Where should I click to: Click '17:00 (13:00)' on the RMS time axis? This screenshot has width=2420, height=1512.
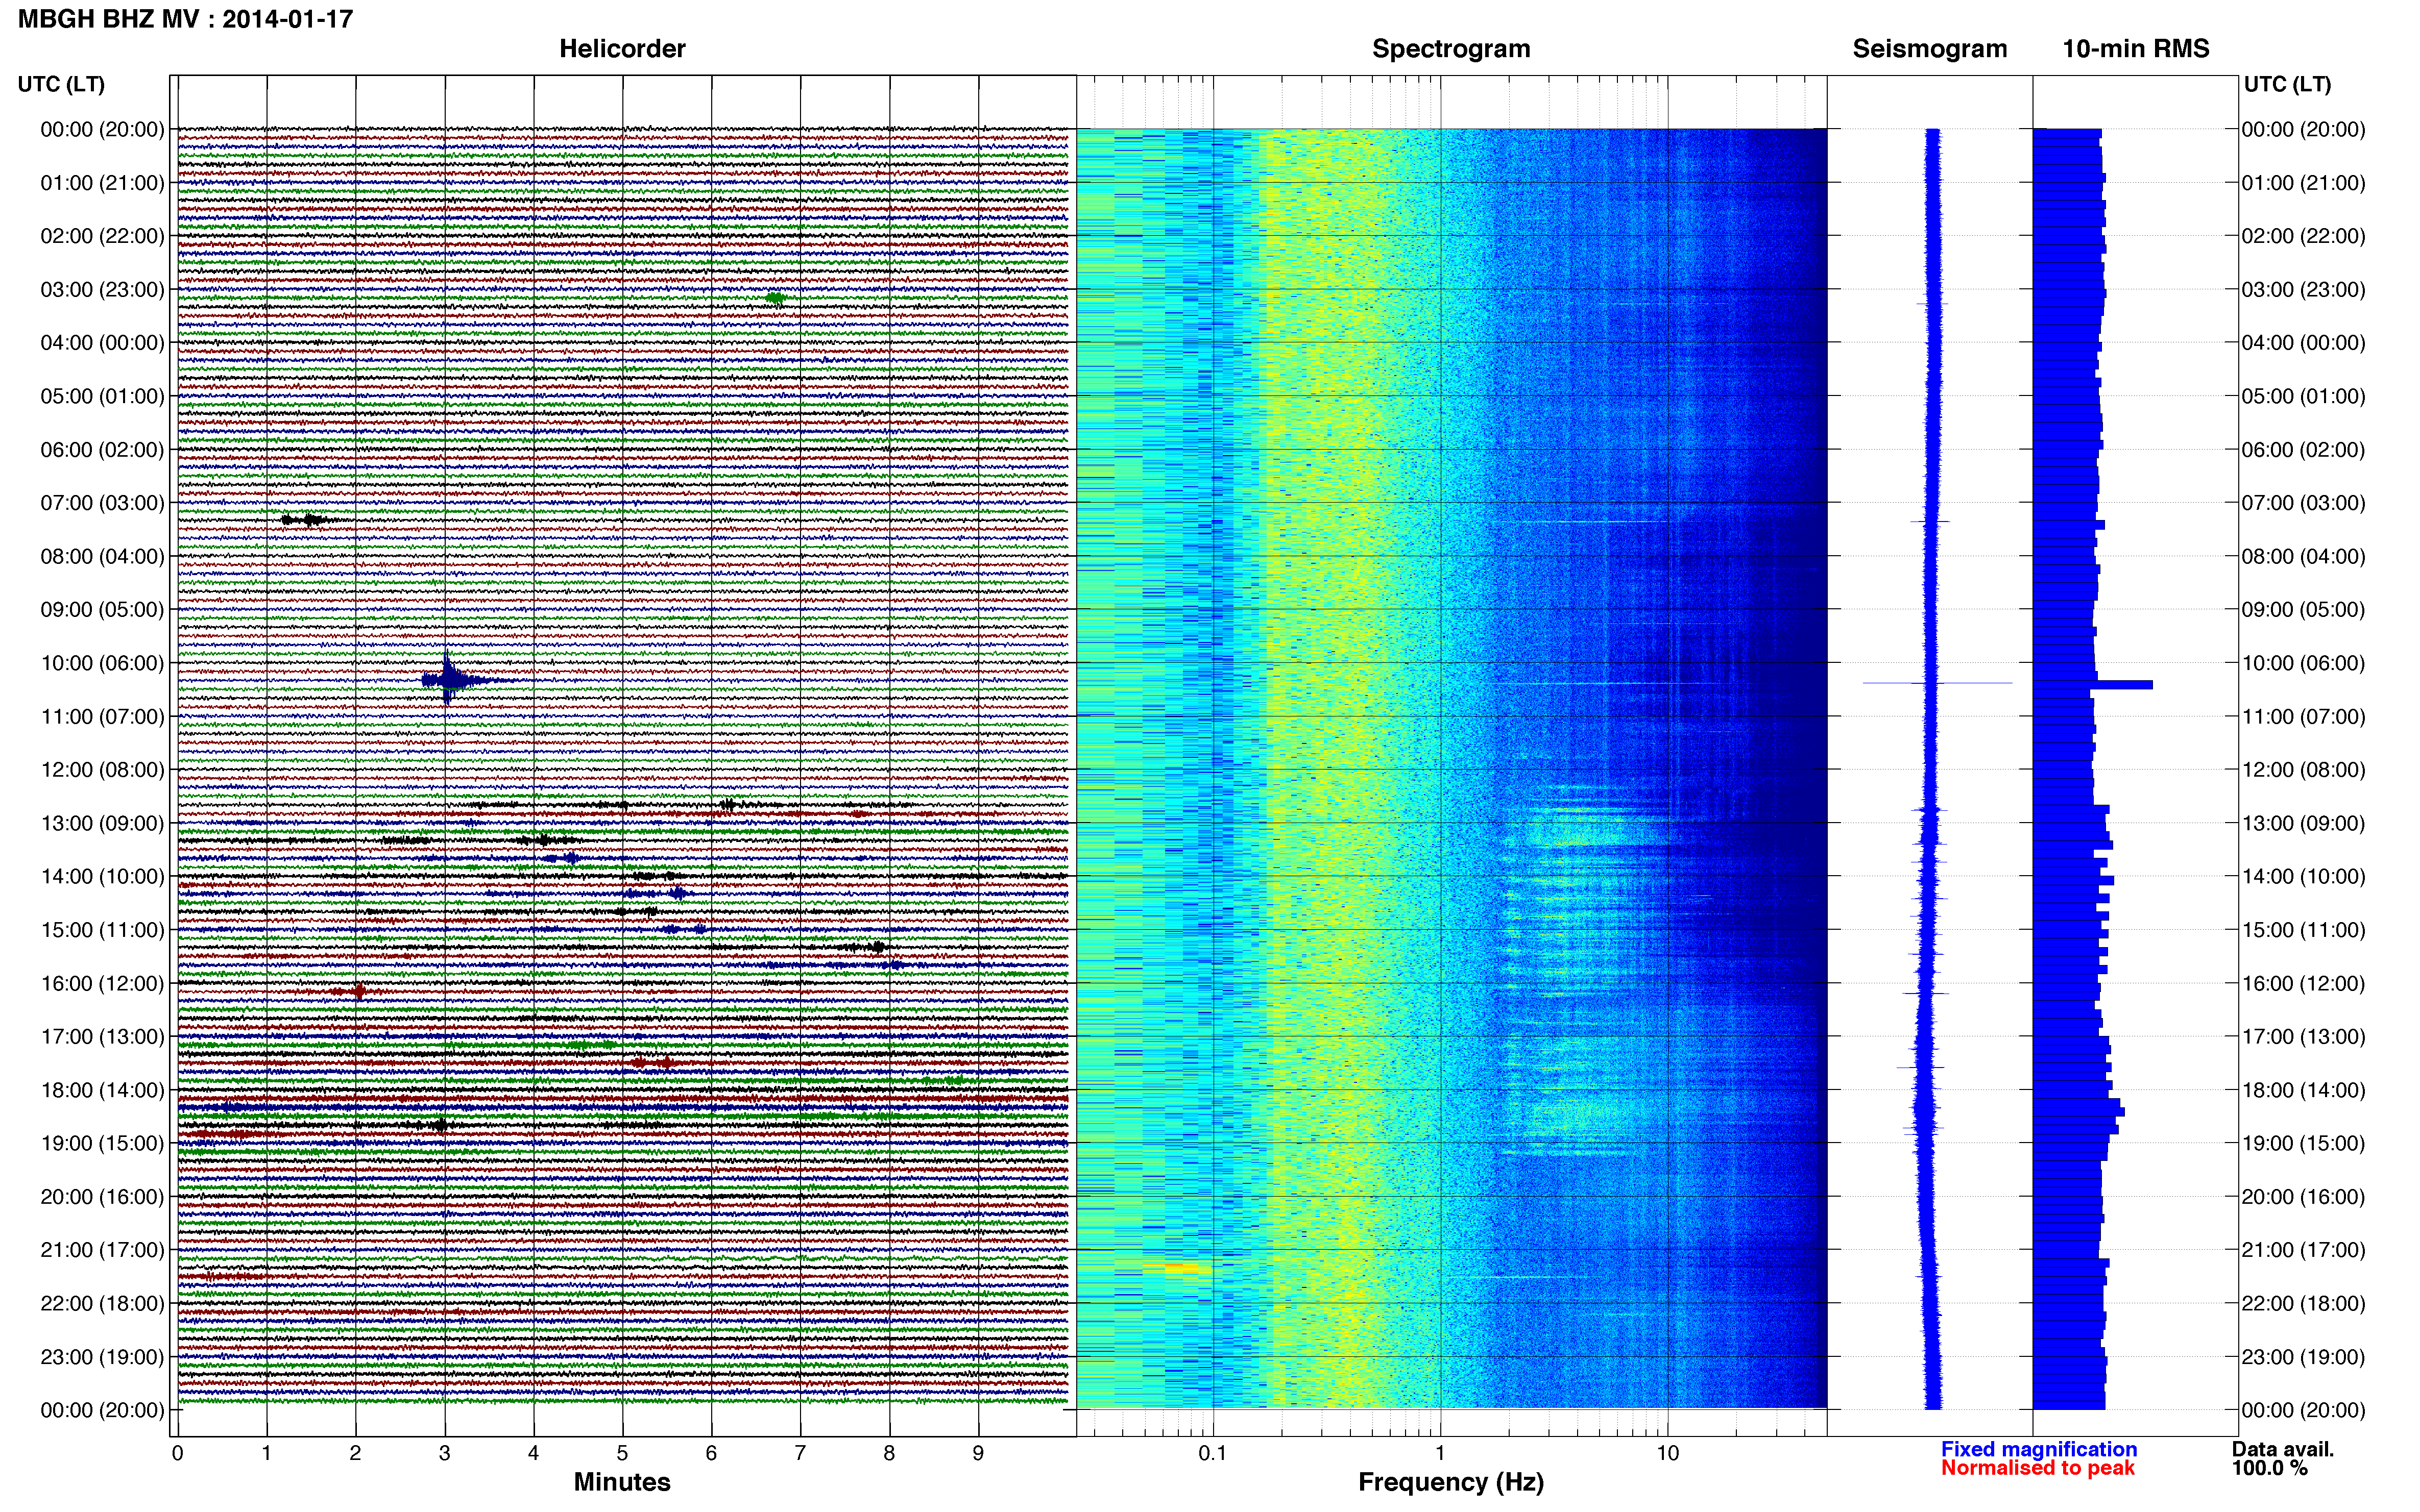pos(2303,1037)
